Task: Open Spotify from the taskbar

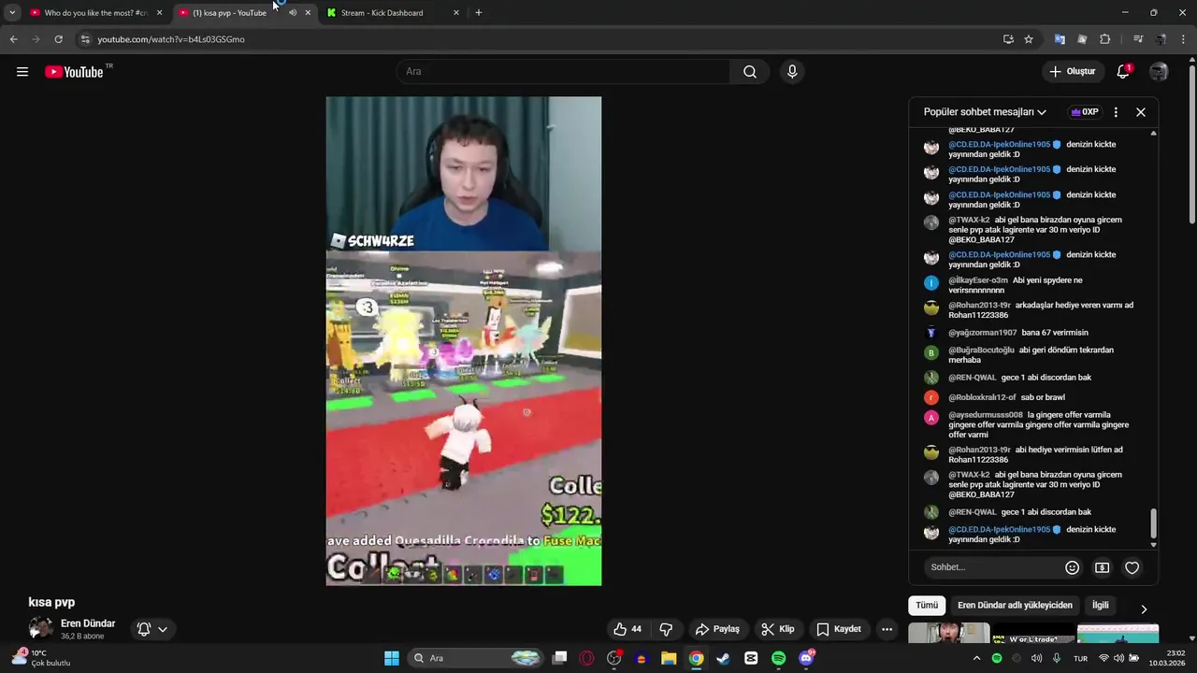Action: tap(779, 658)
